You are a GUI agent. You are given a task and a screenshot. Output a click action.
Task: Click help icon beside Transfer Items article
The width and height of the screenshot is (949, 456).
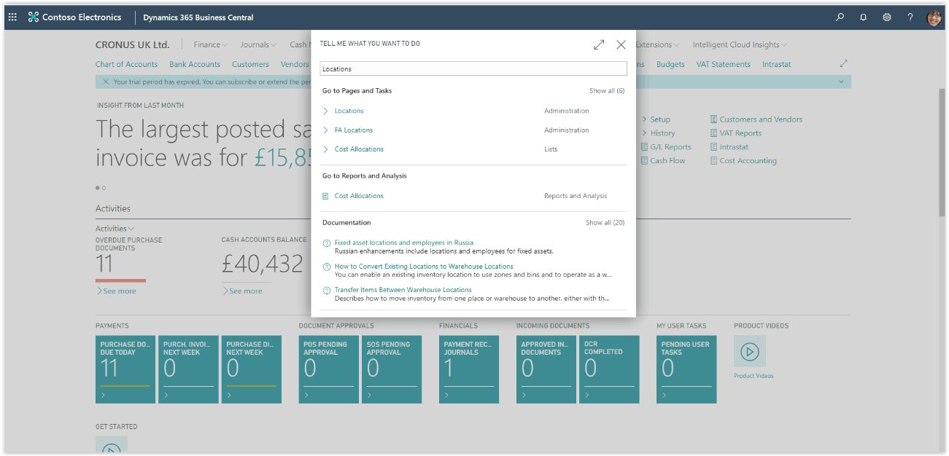coord(326,290)
